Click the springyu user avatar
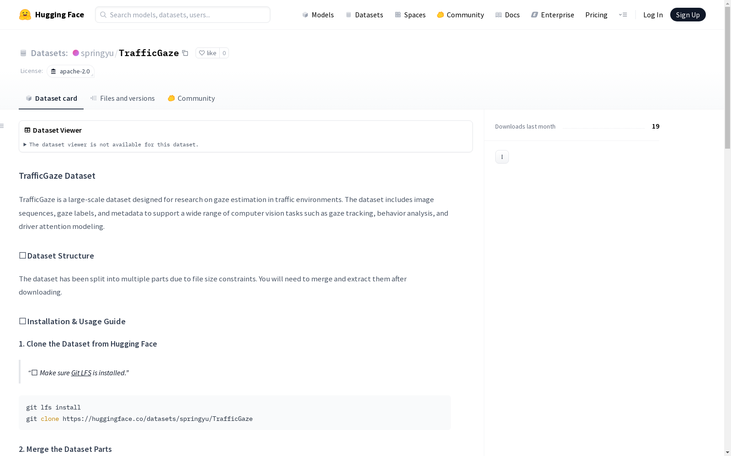The image size is (731, 456). point(76,53)
